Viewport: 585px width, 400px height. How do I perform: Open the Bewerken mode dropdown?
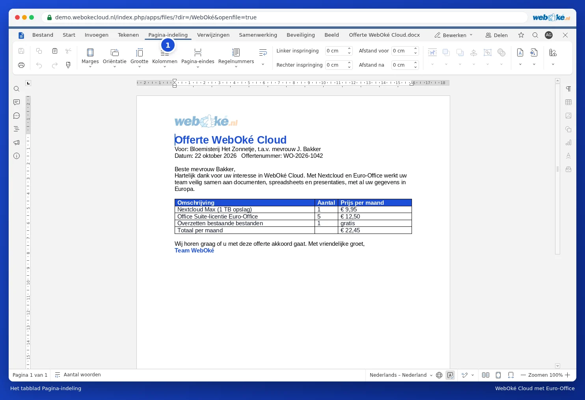click(x=453, y=35)
